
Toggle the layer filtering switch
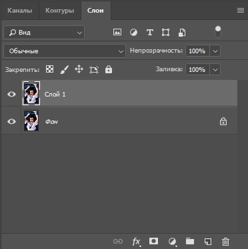click(x=218, y=31)
